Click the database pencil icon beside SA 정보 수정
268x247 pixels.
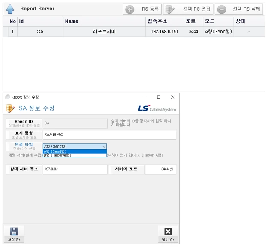[x=10, y=108]
